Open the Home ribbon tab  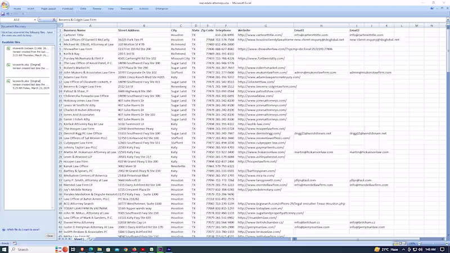(x=17, y=8)
